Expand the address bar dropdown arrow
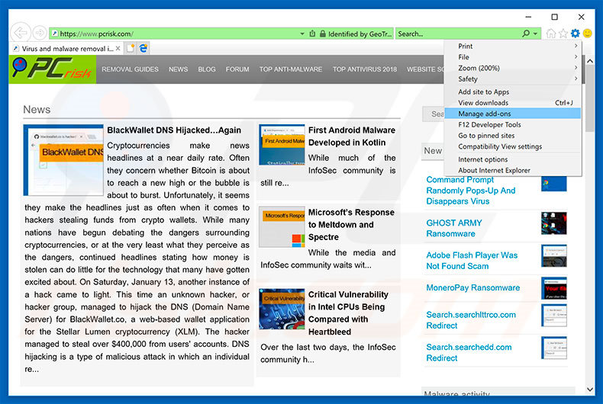This screenshot has width=603, height=404. [302, 34]
